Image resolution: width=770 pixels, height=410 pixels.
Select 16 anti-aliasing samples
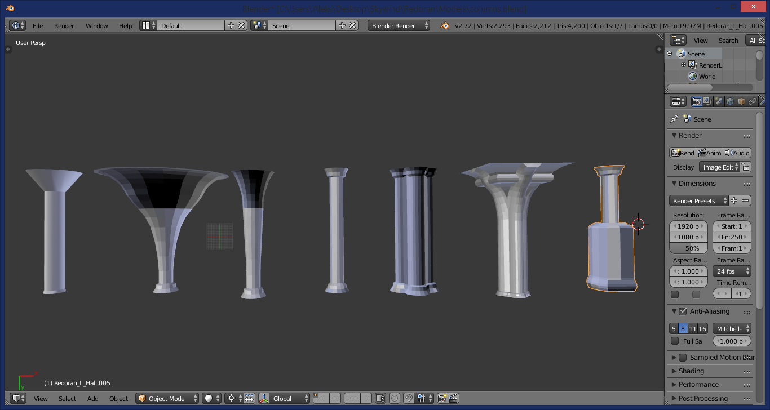click(x=702, y=328)
